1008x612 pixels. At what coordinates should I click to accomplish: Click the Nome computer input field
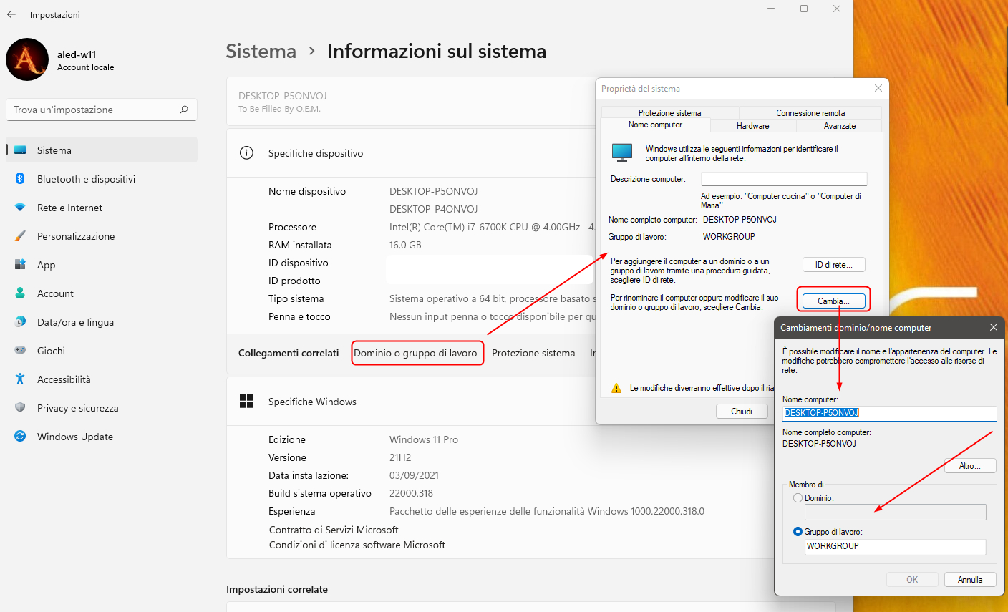click(x=890, y=413)
